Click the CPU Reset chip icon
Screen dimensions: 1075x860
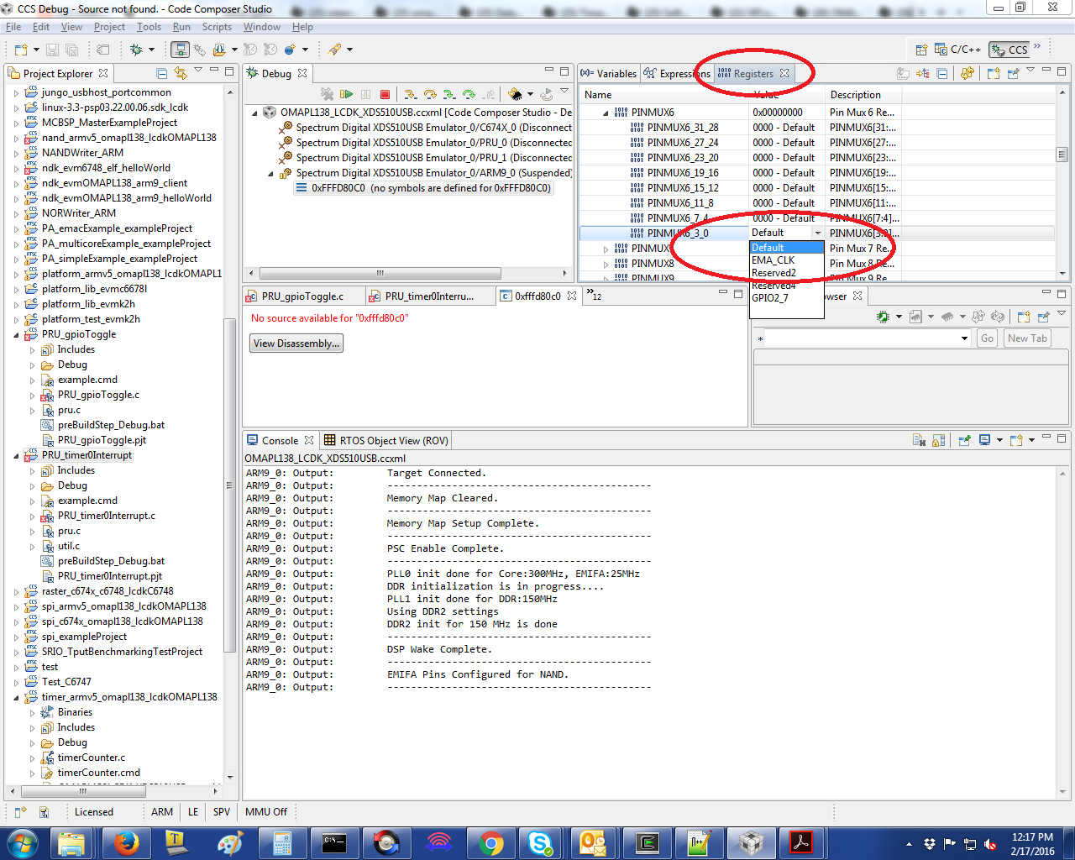point(515,94)
